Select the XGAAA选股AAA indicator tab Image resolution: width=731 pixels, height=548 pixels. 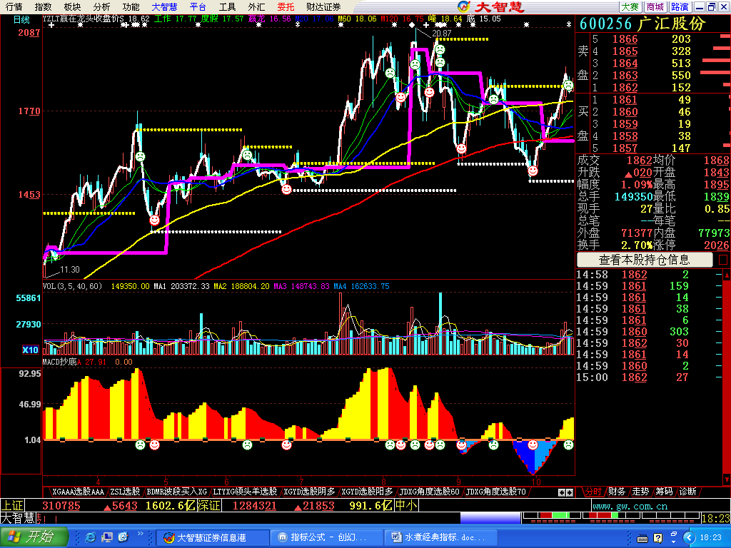pyautogui.click(x=78, y=492)
